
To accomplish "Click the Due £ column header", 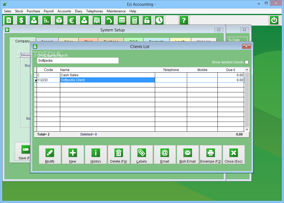I will (x=231, y=70).
